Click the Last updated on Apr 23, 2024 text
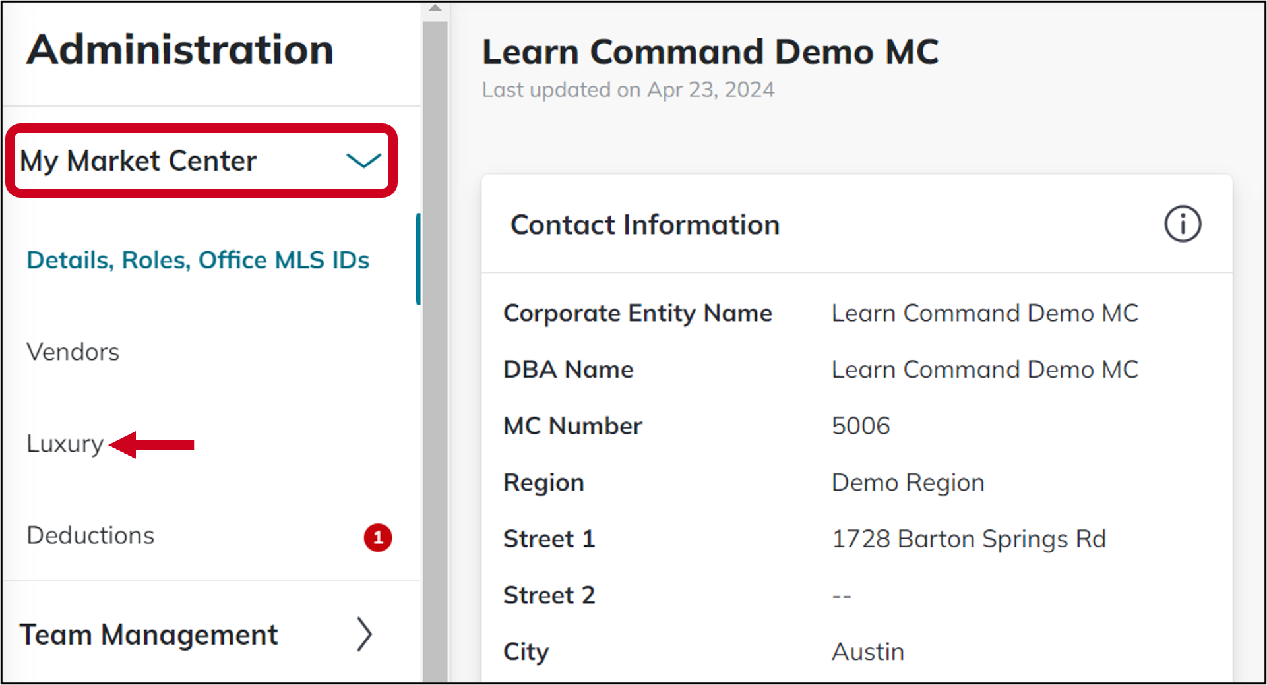 click(x=628, y=90)
